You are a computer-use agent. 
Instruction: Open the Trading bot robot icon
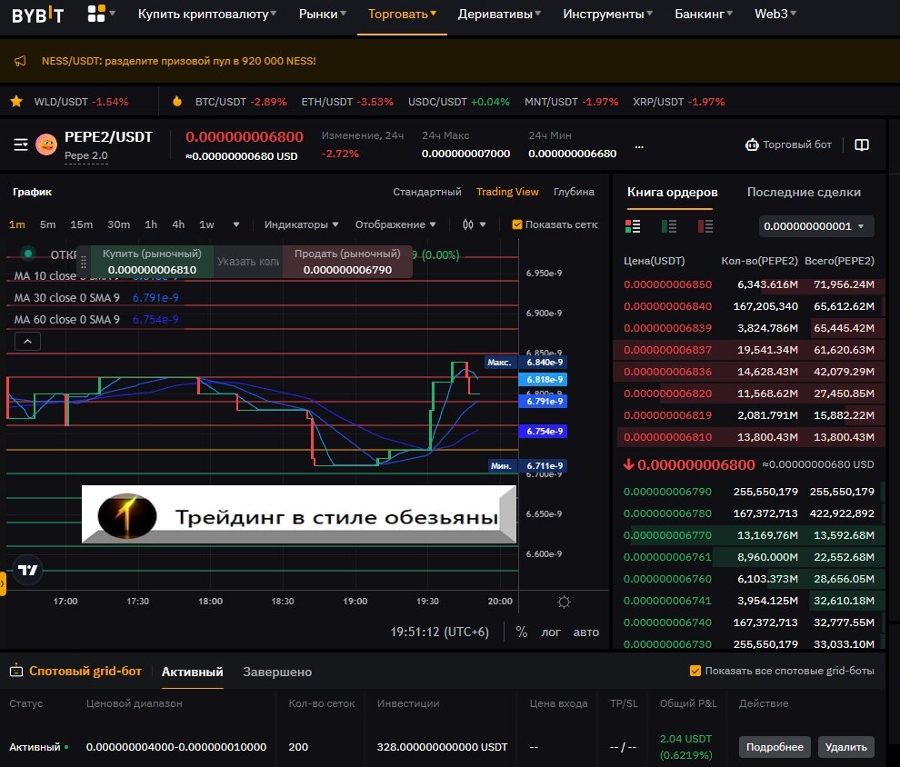[752, 144]
